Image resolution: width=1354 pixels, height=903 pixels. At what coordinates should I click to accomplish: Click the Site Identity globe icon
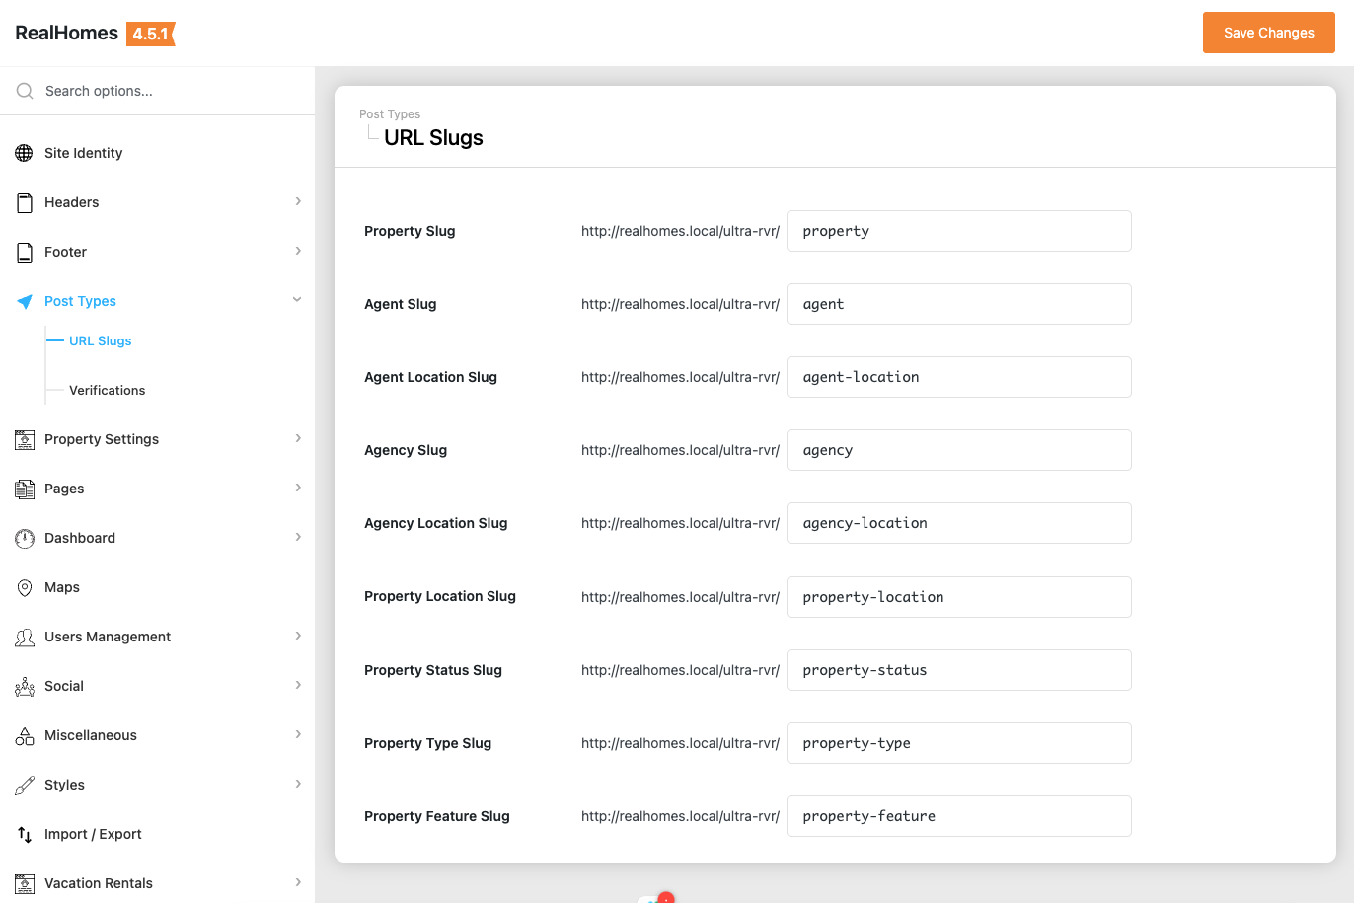click(x=25, y=153)
